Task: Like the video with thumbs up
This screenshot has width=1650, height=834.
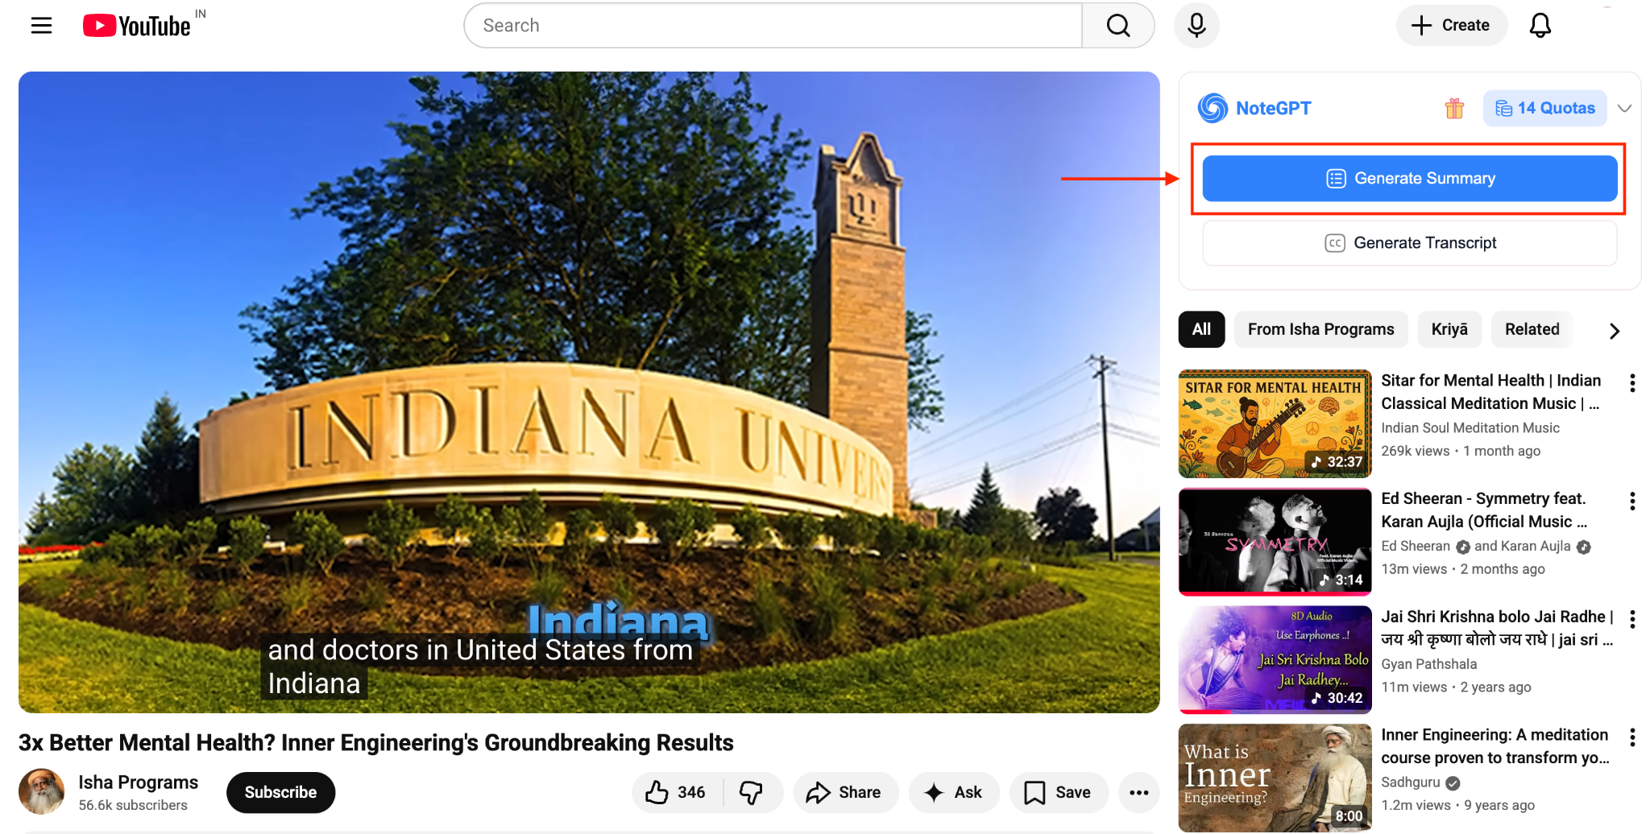Action: pos(677,793)
